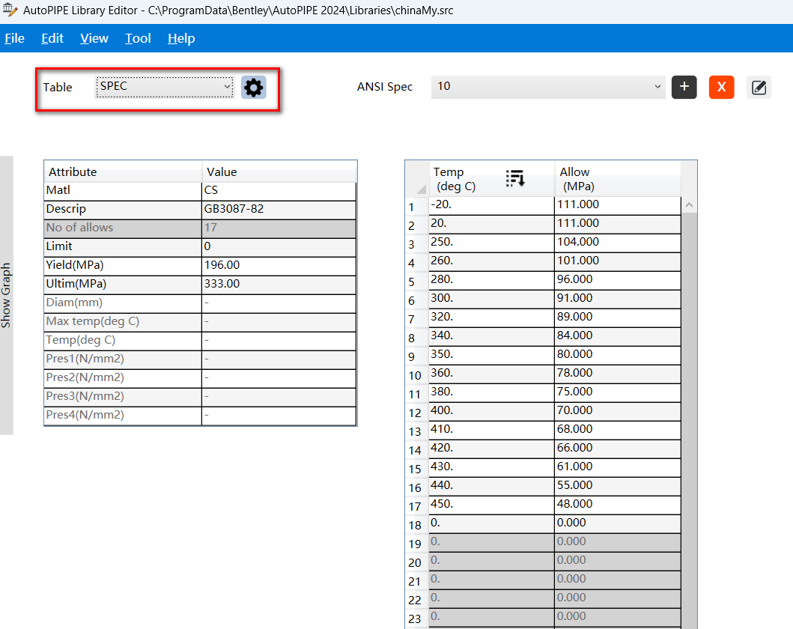This screenshot has width=793, height=629.
Task: Click the AutoPIPE Library Editor title icon
Action: pos(10,10)
